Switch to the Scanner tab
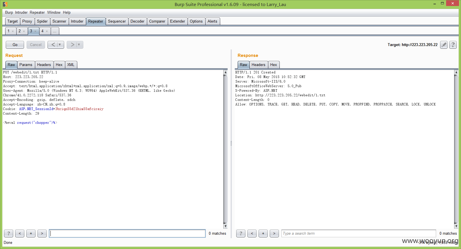The width and height of the screenshot is (461, 249). (59, 21)
